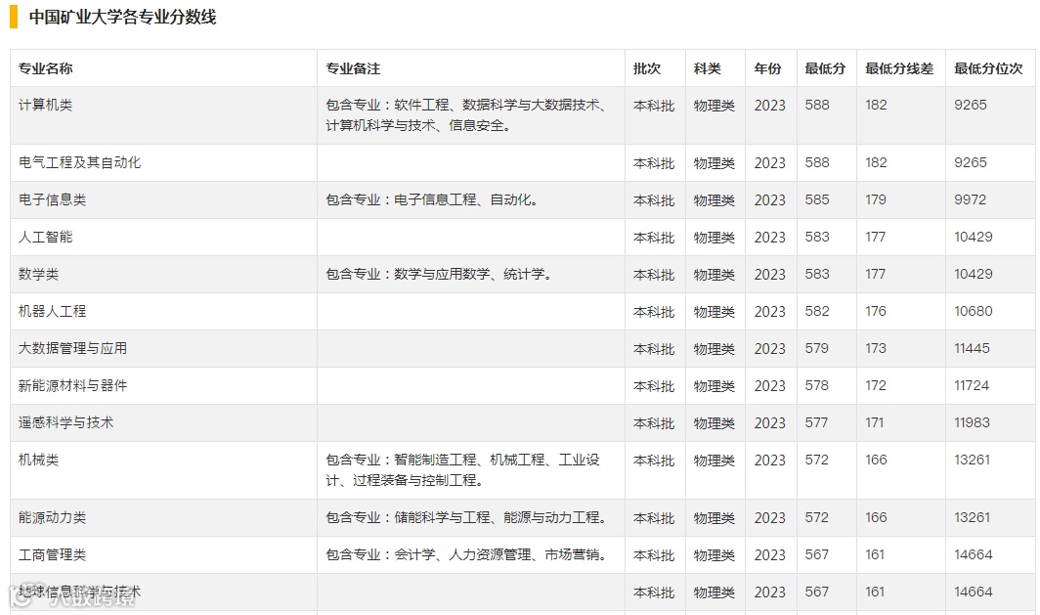Click 588 in the 电气工程及其自动化 row

(817, 162)
